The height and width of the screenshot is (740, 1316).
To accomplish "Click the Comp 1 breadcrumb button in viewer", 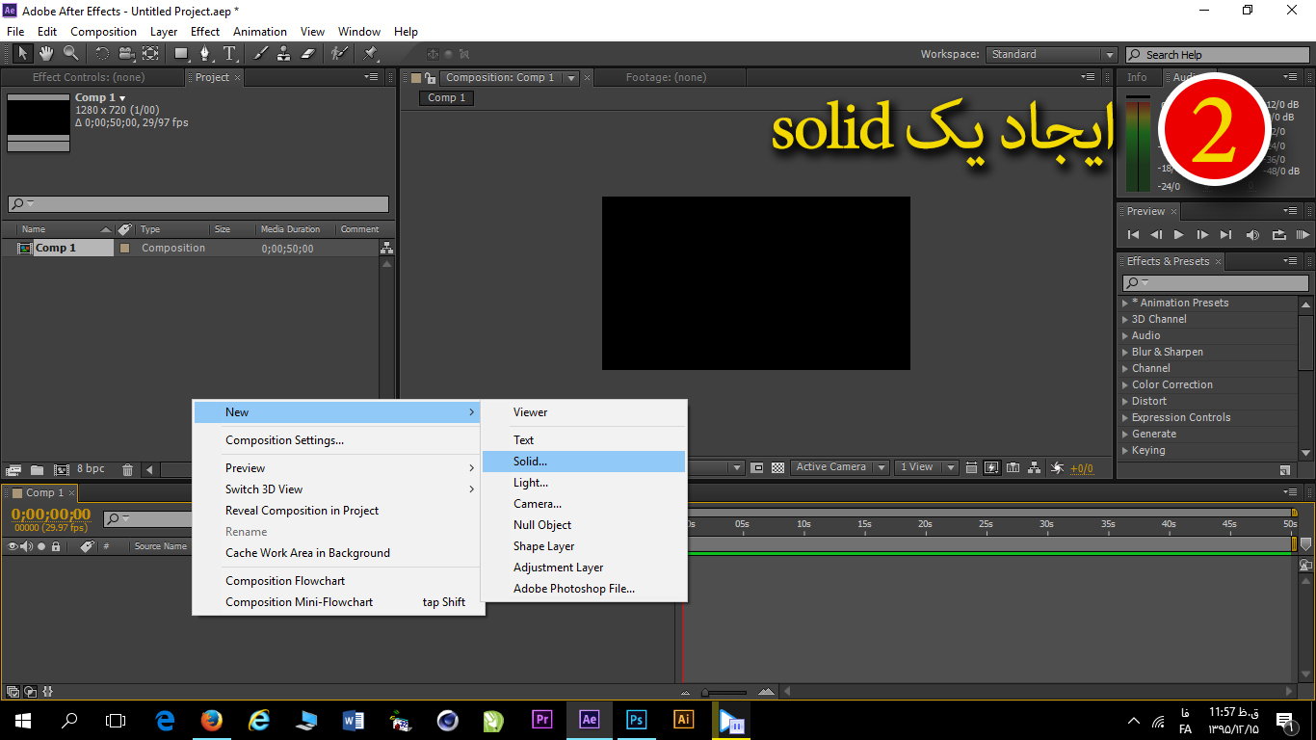I will pos(446,97).
